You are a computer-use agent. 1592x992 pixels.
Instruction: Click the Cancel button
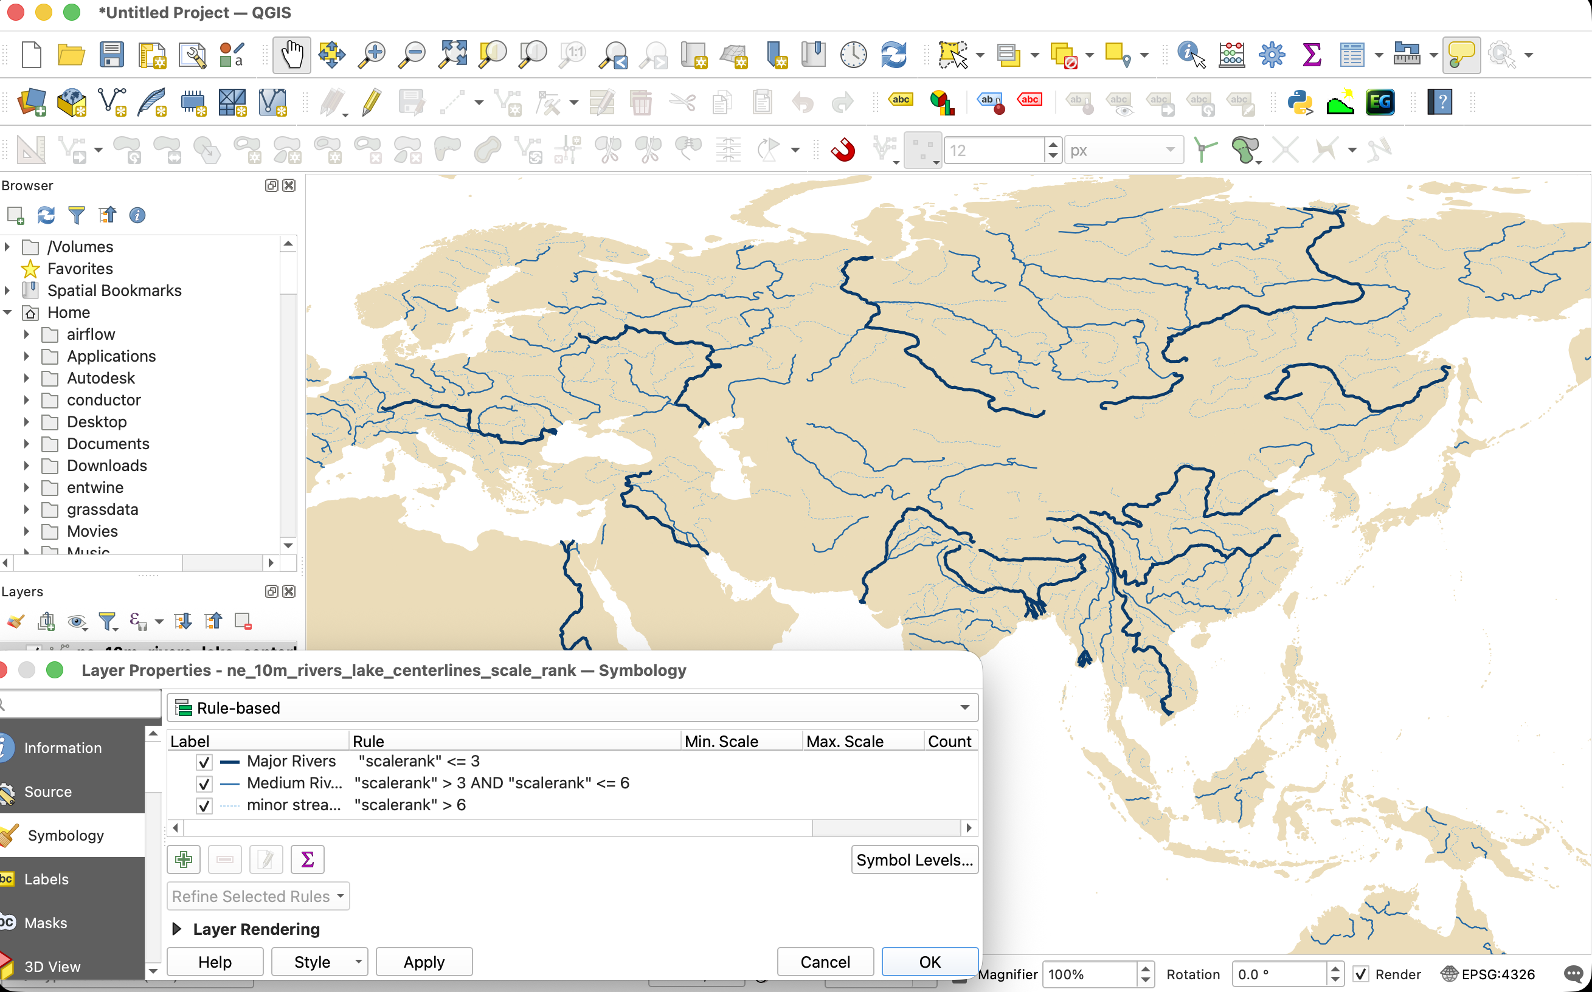click(x=825, y=962)
